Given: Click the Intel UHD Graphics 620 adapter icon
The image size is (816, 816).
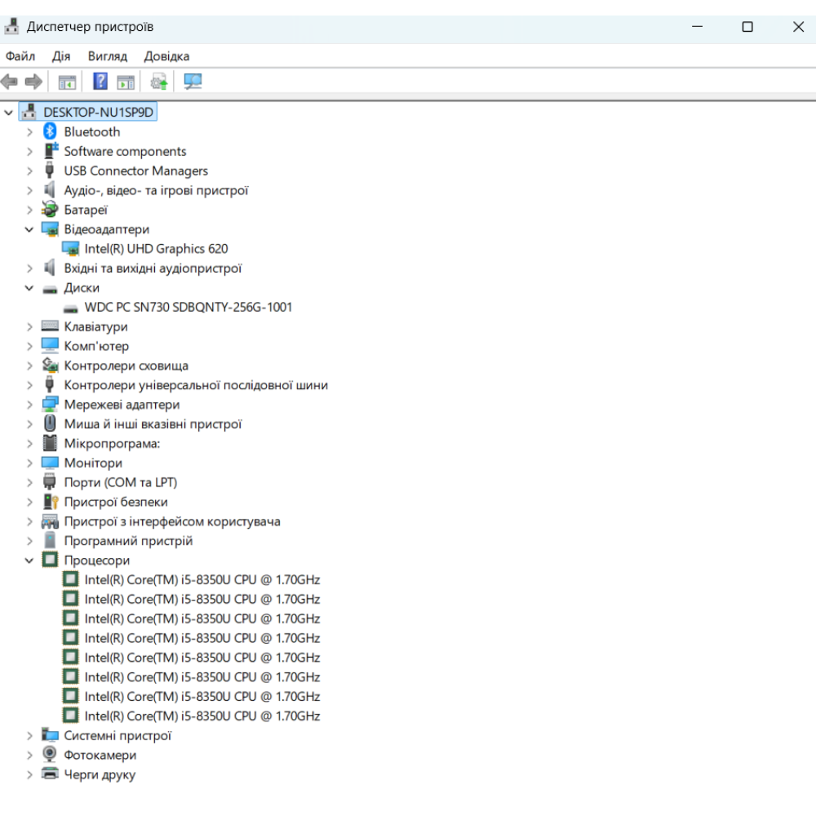Looking at the screenshot, I should click(71, 249).
